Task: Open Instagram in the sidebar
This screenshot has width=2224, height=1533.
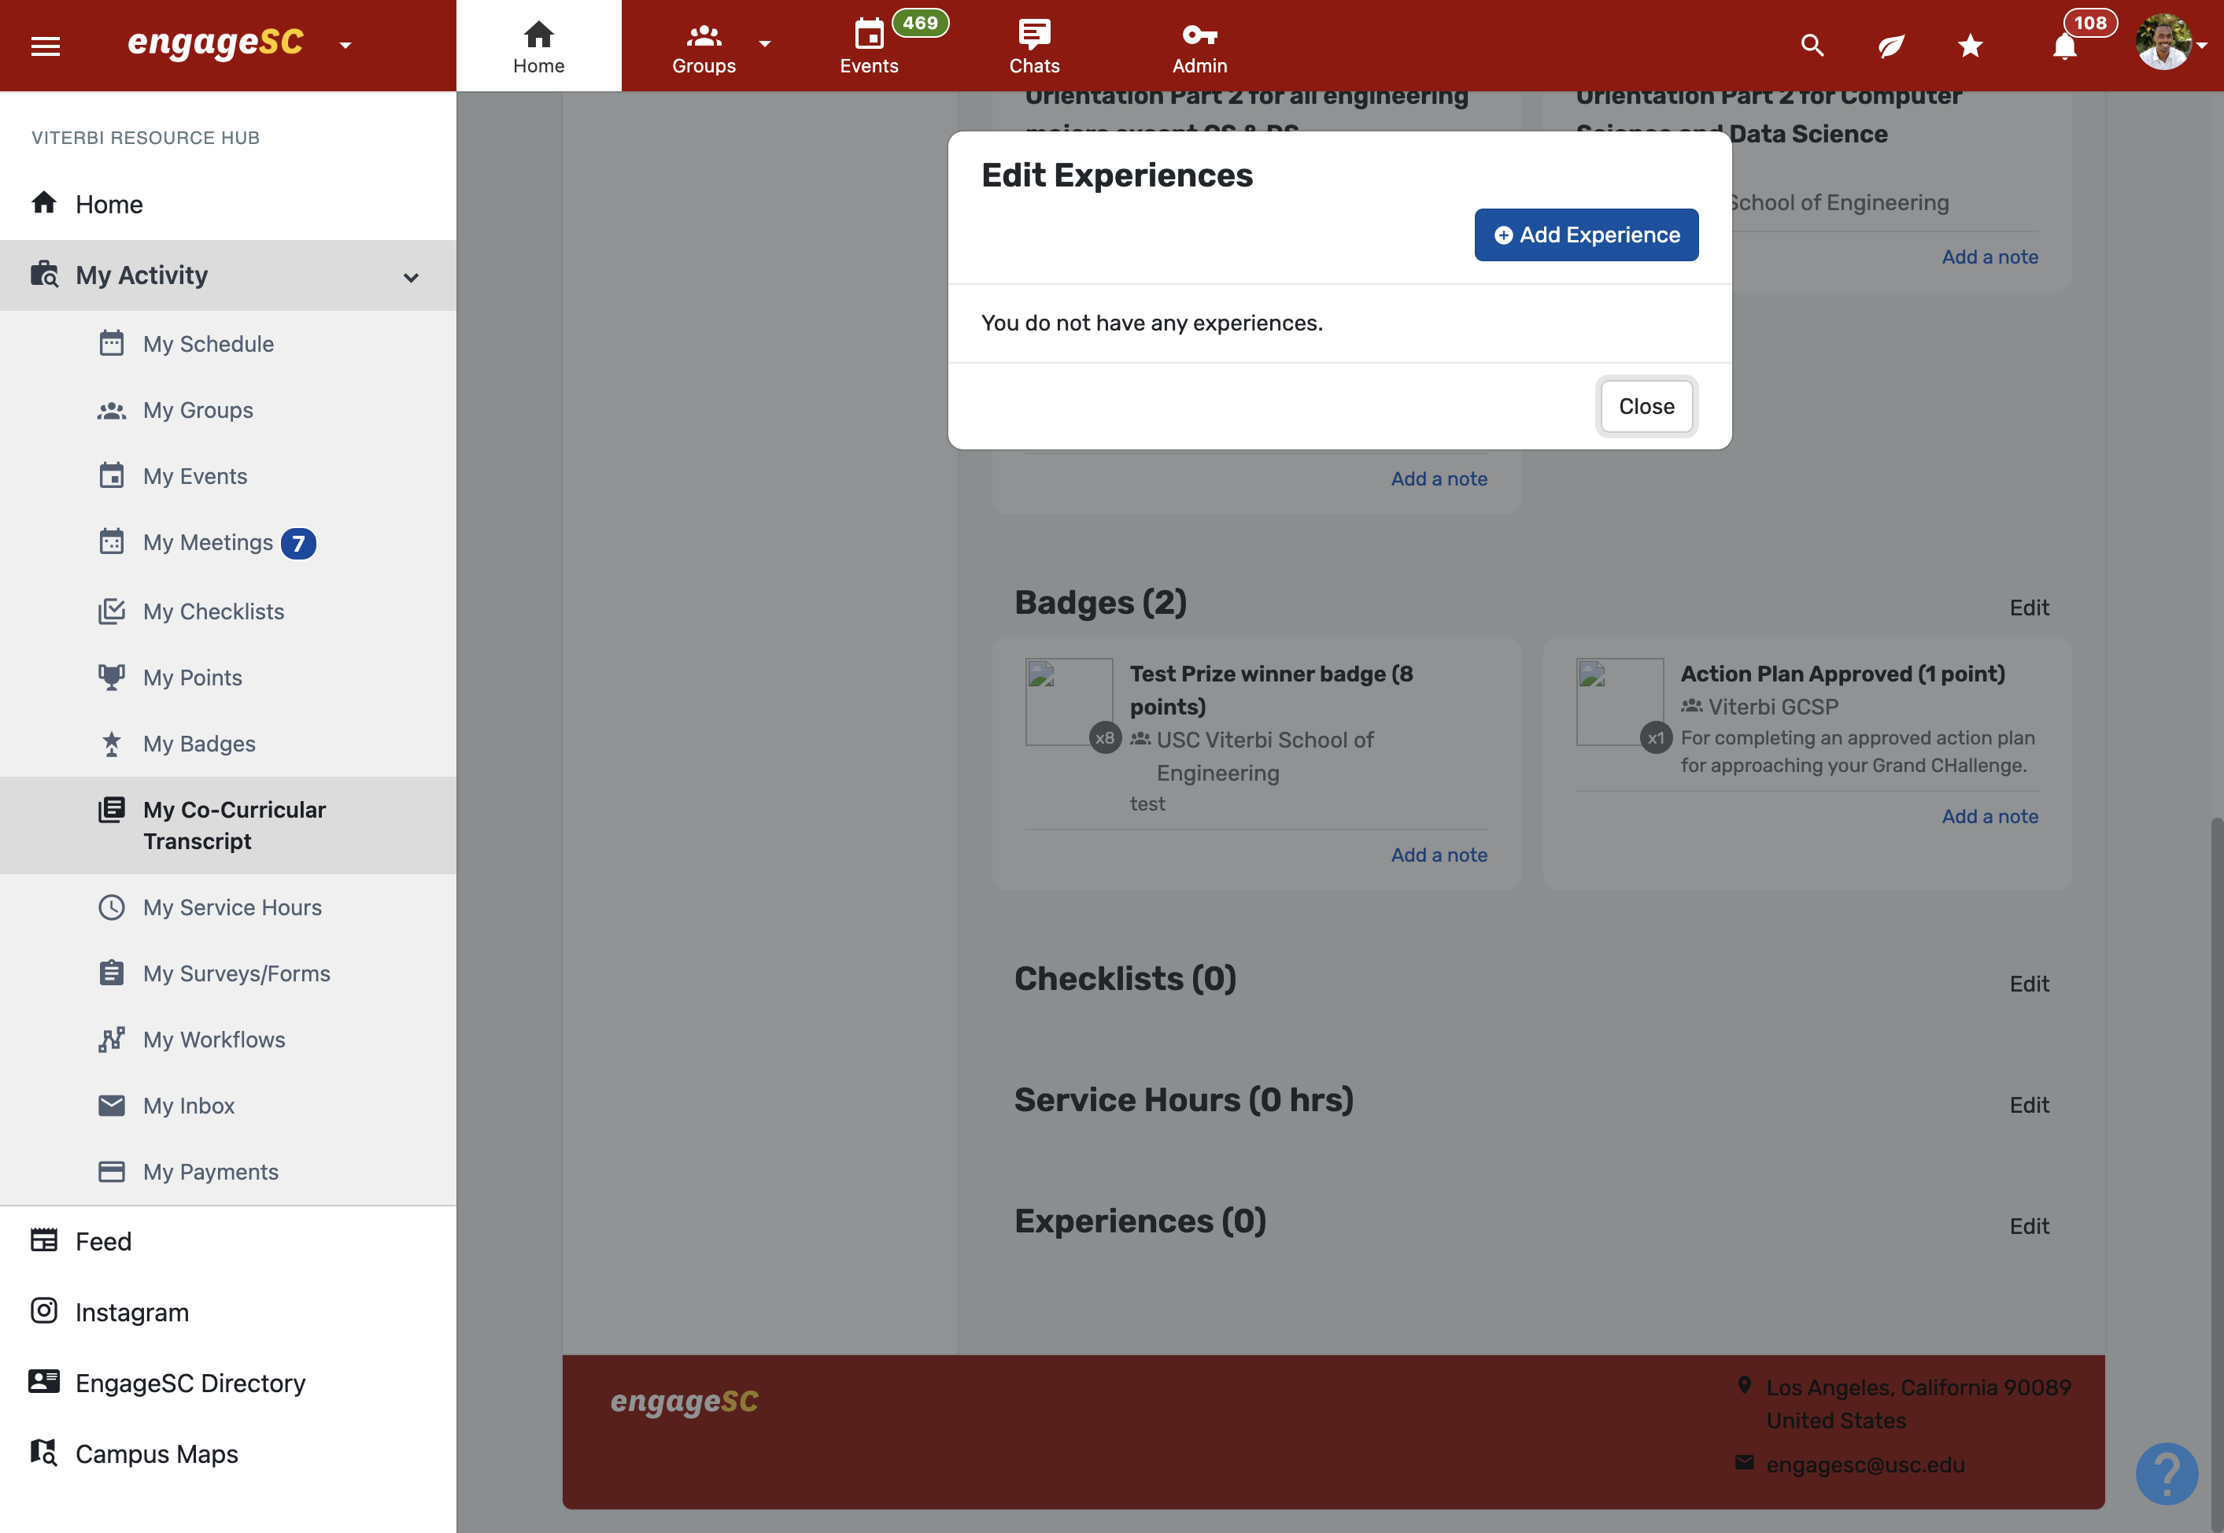Action: coord(227,1312)
